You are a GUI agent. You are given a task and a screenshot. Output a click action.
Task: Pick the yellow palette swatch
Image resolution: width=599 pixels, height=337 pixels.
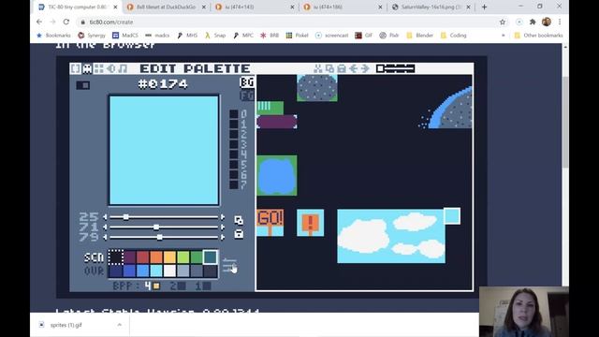(169, 257)
